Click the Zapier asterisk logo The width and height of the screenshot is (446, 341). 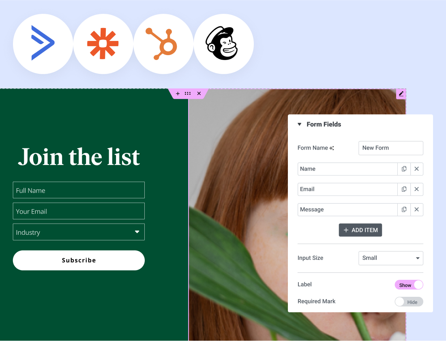tap(103, 44)
